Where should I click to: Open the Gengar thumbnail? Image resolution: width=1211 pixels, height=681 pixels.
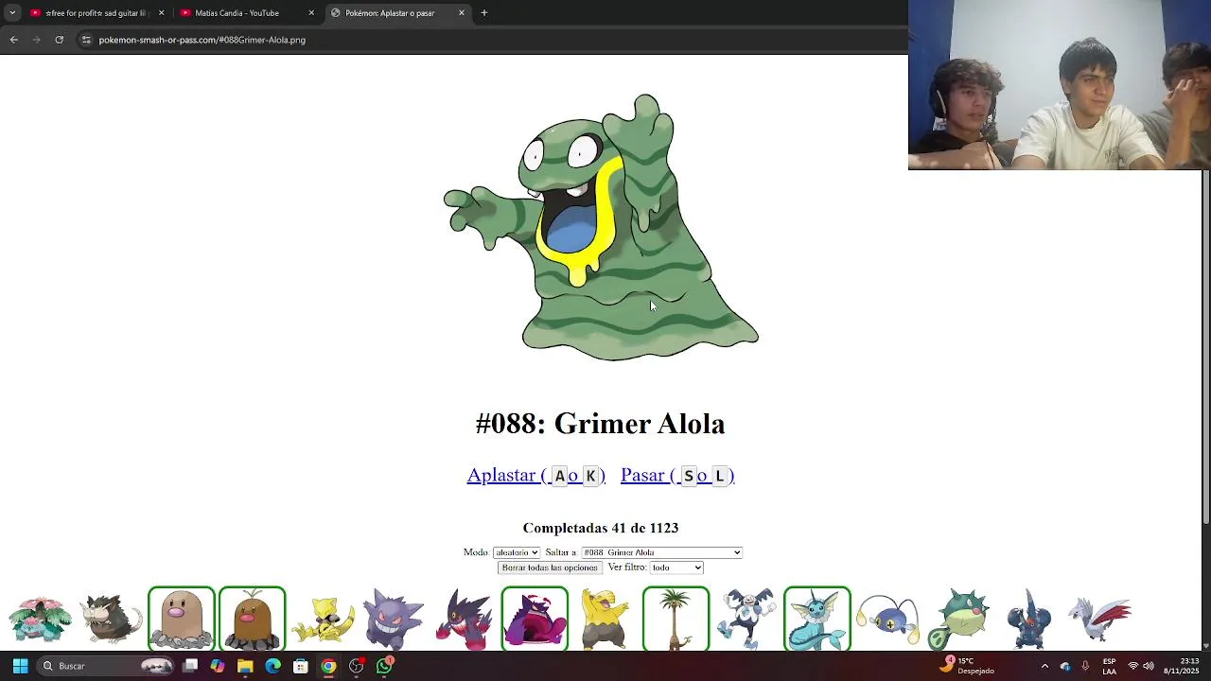(394, 620)
